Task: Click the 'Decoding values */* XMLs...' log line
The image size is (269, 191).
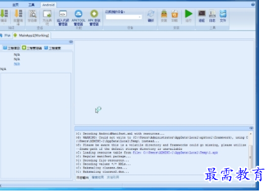Action: (x=103, y=164)
